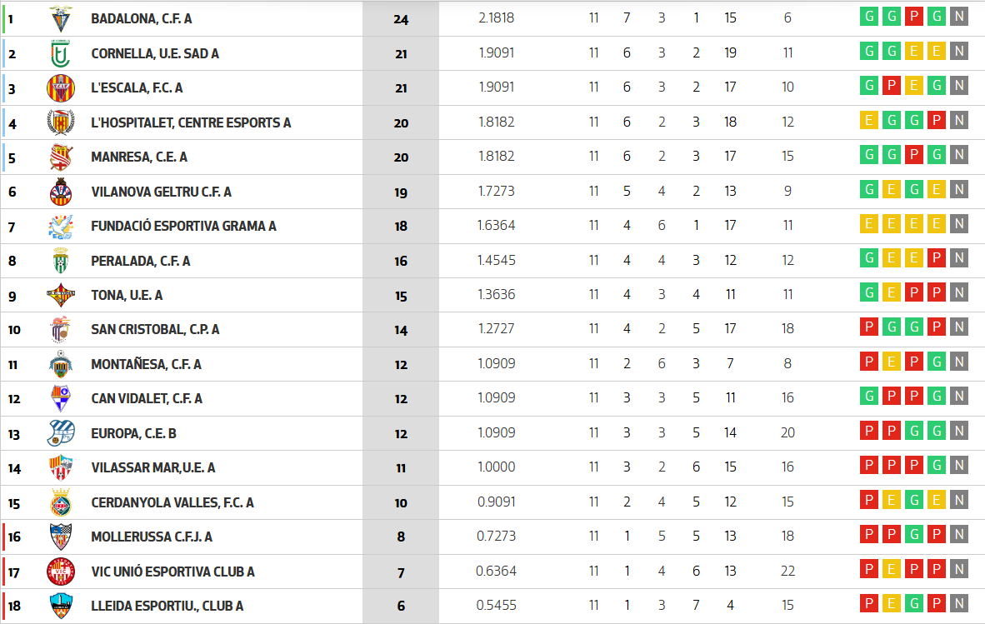Open Vilanova Geltru C.F. A team link
This screenshot has width=985, height=624.
161,192
